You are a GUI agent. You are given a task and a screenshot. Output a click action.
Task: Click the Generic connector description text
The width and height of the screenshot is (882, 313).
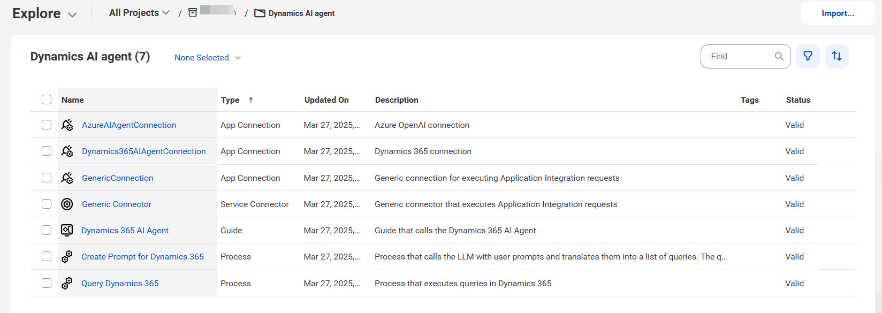(496, 204)
